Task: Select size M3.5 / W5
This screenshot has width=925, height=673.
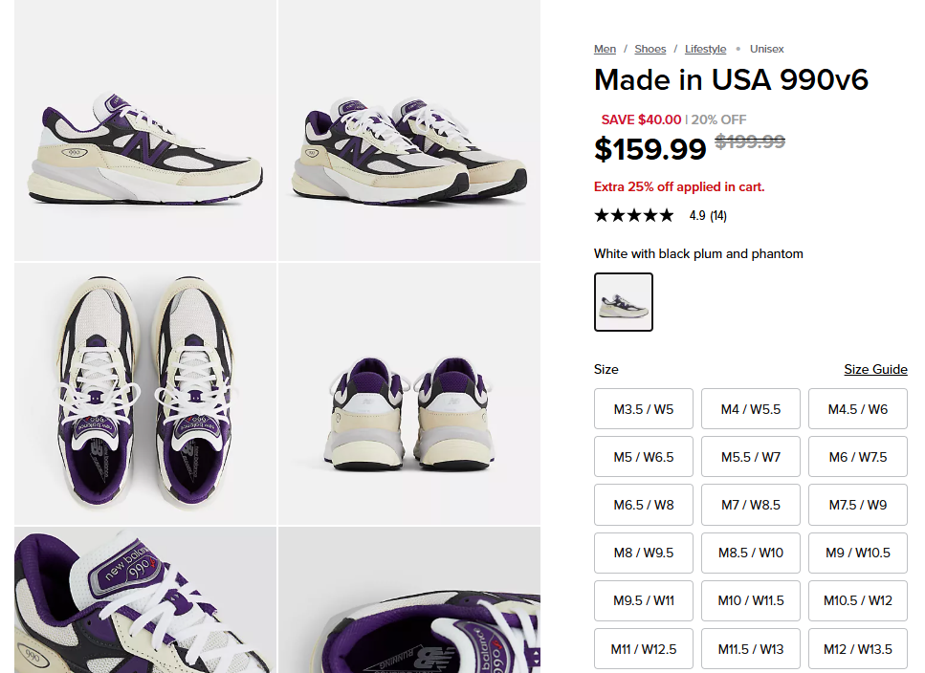Action: pyautogui.click(x=643, y=409)
